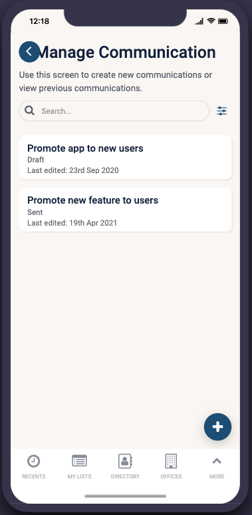Open the Directory contact book icon
This screenshot has height=515, width=252.
[x=125, y=461]
